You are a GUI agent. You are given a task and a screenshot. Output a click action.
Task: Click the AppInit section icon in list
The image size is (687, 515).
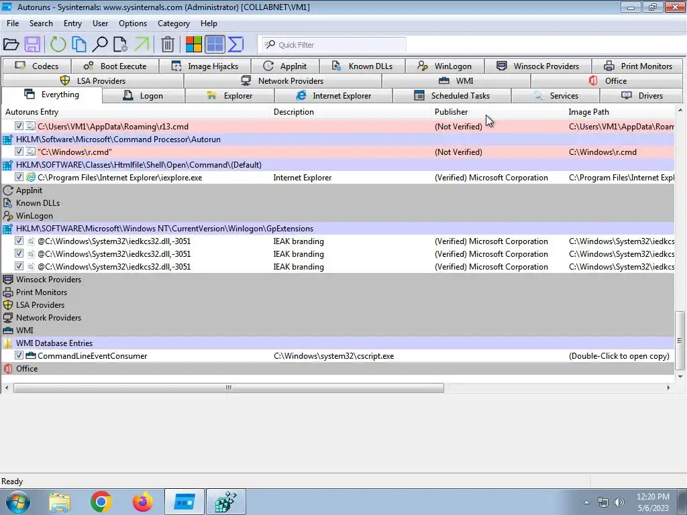pos(8,190)
